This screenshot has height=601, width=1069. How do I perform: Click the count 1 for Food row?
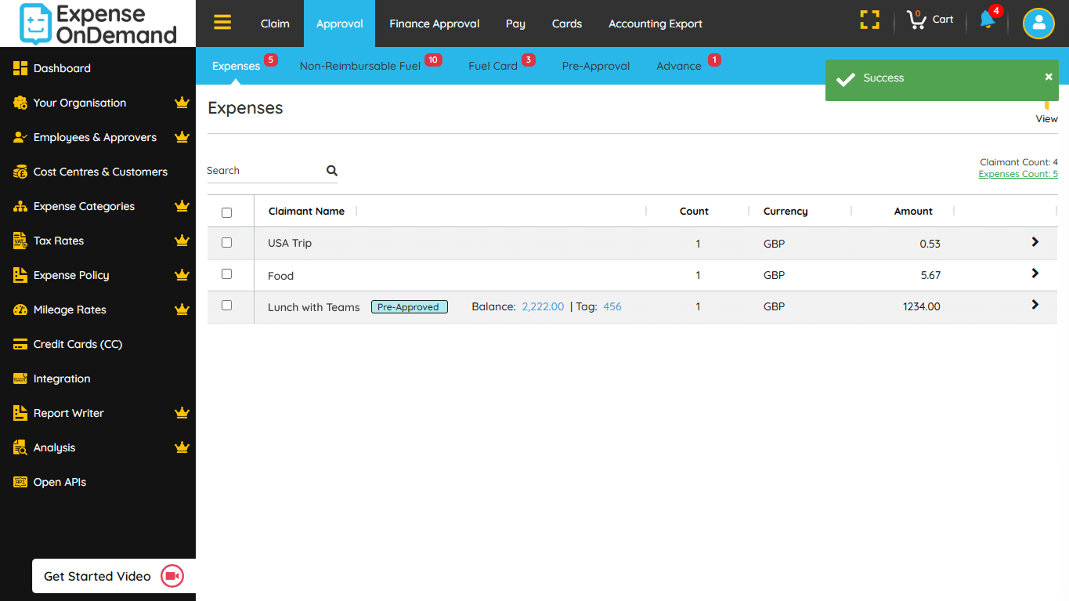(698, 275)
